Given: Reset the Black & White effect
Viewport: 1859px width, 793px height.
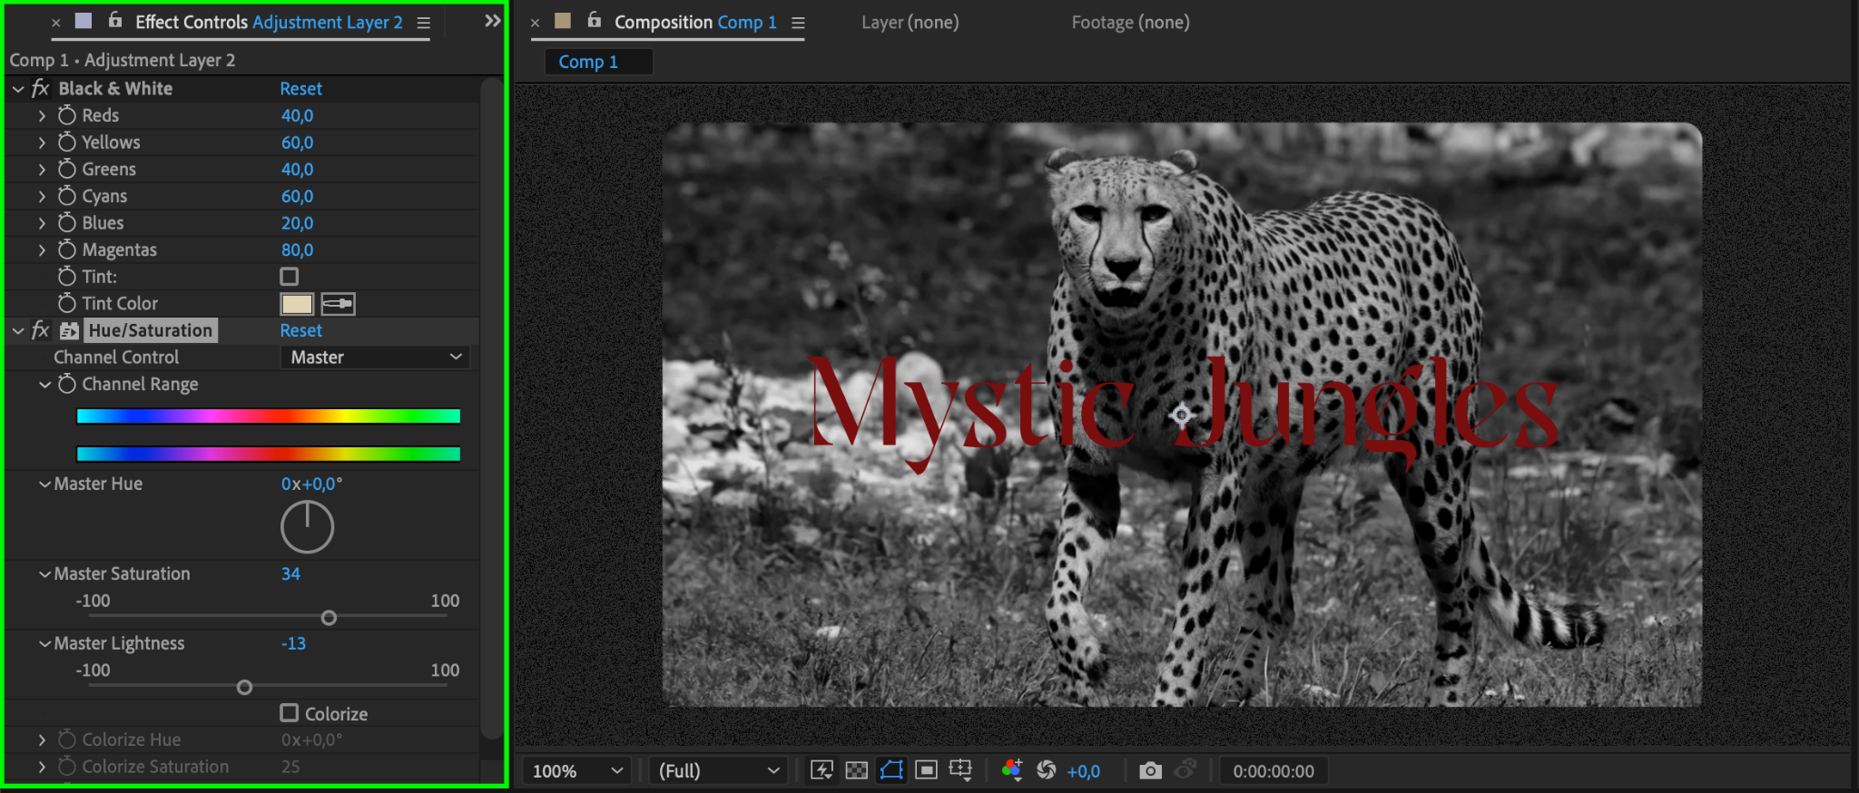Looking at the screenshot, I should pyautogui.click(x=300, y=89).
